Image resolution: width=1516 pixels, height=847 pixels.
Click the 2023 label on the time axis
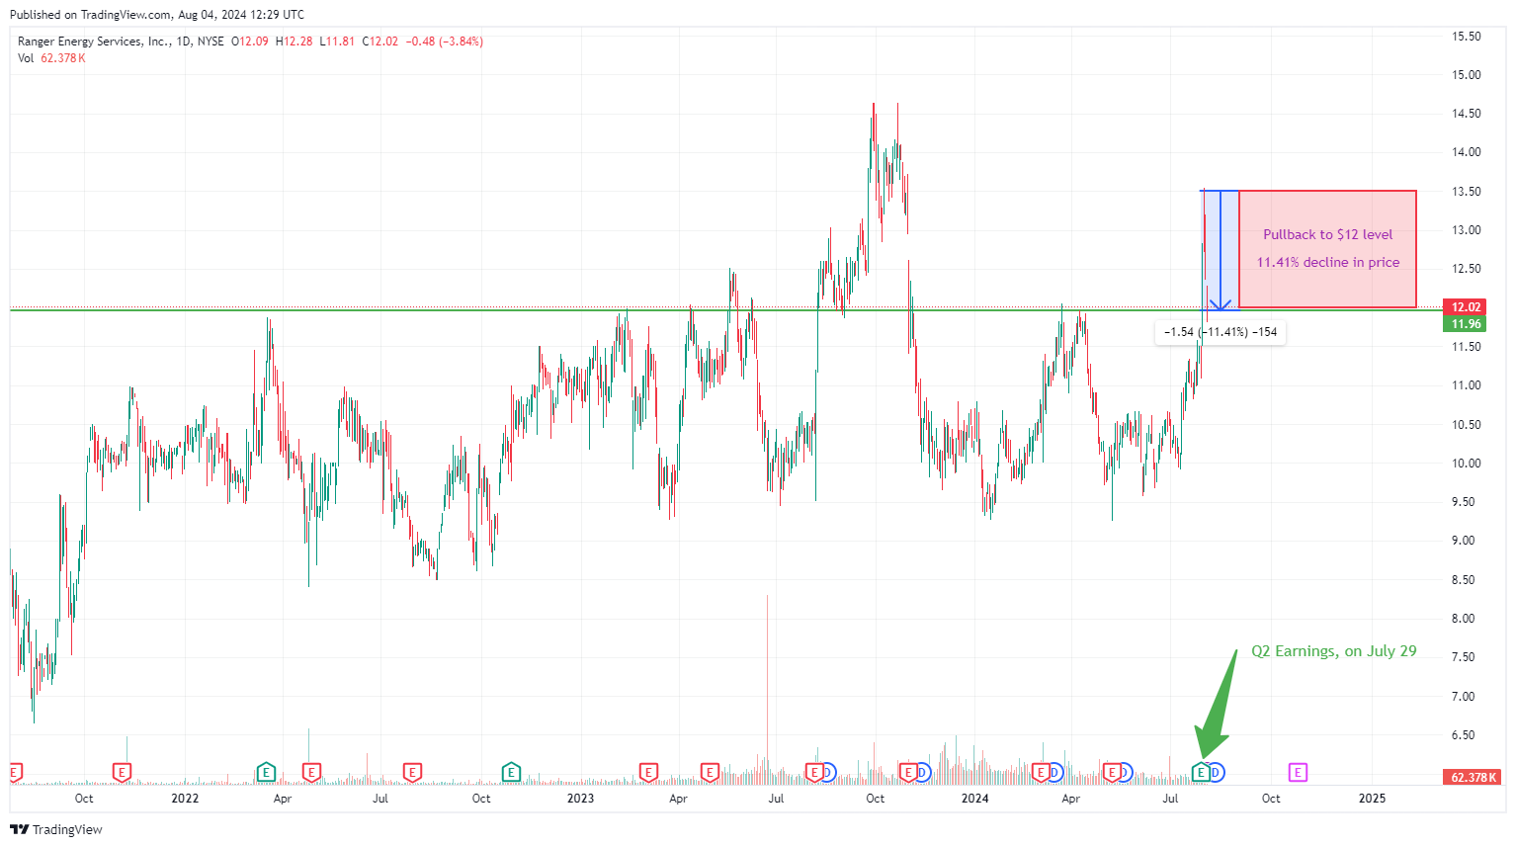(580, 798)
